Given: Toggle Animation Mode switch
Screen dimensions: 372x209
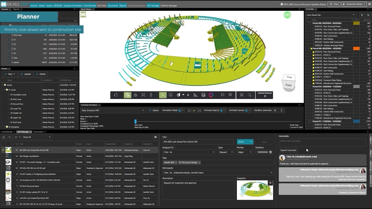Looking at the screenshot, I should pos(181,110).
